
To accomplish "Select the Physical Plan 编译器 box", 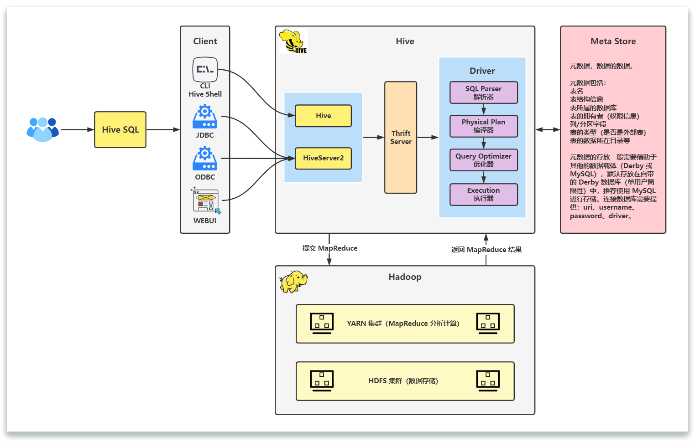I will click(484, 126).
